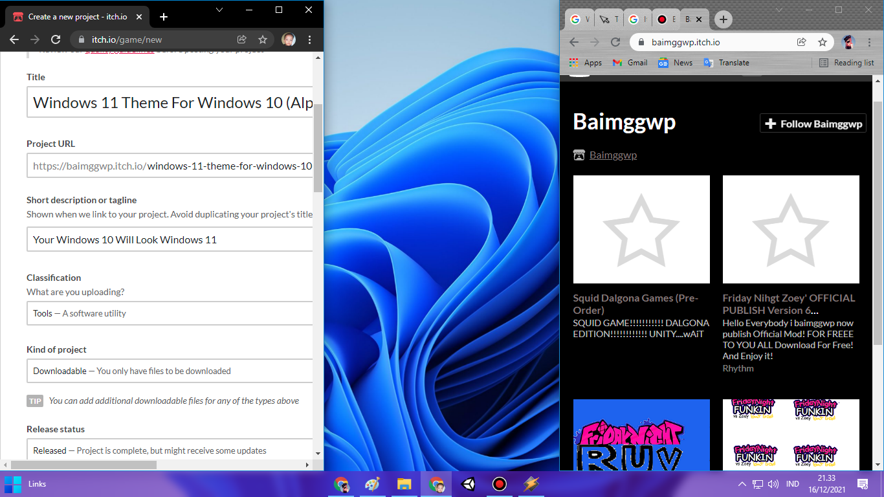Switch to third tab with Google icon
This screenshot has width=884, height=497.
[x=637, y=19]
